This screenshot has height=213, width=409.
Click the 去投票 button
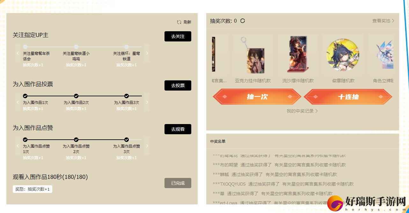(178, 85)
